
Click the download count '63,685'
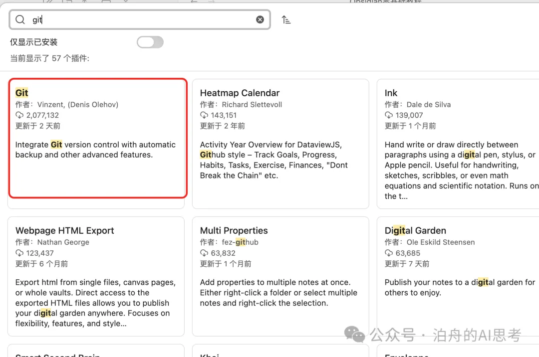click(x=408, y=253)
